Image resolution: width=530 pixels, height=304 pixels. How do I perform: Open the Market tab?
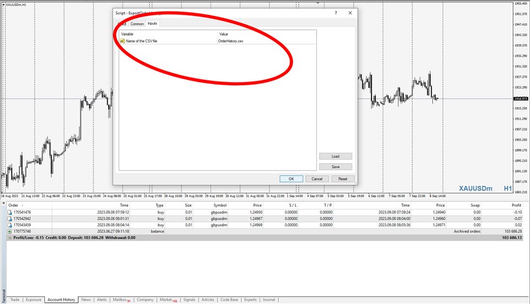pos(168,300)
